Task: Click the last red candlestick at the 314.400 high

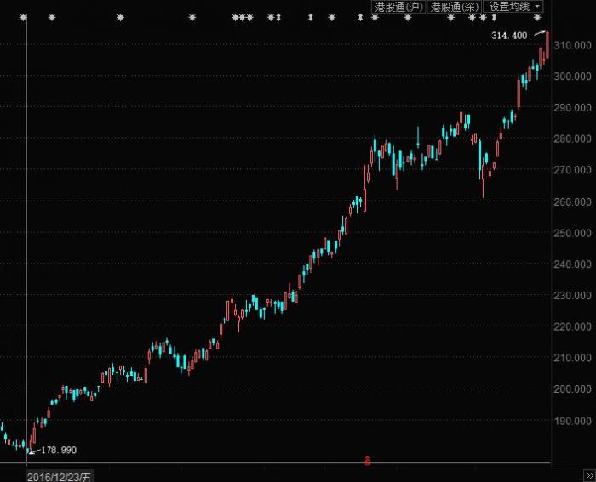Action: tap(547, 45)
